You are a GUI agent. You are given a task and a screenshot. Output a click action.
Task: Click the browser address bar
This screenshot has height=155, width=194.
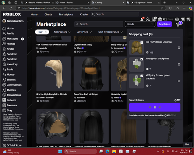(x=90, y=8)
